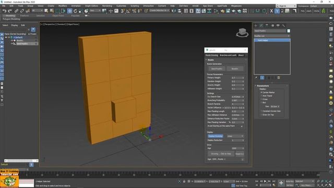This screenshot has width=334, height=188.
Task: Toggle Constant Screen Size checkbox
Action: coord(261,111)
